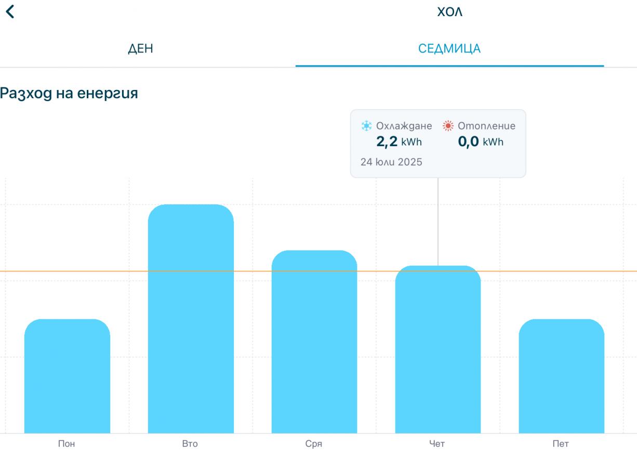Click the 2,2 kWh cooling value
637x468 pixels.
click(399, 142)
